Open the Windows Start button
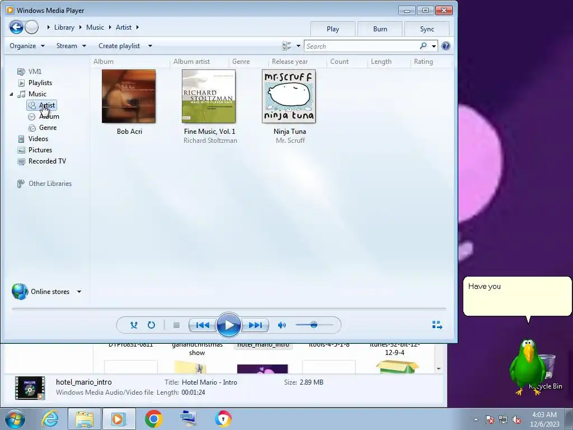 tap(15, 419)
